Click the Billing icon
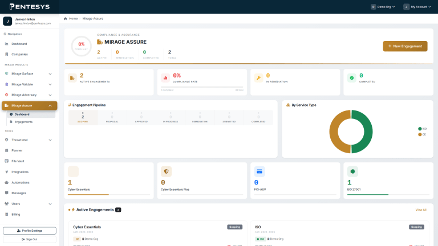438x246 pixels. (x=7, y=214)
